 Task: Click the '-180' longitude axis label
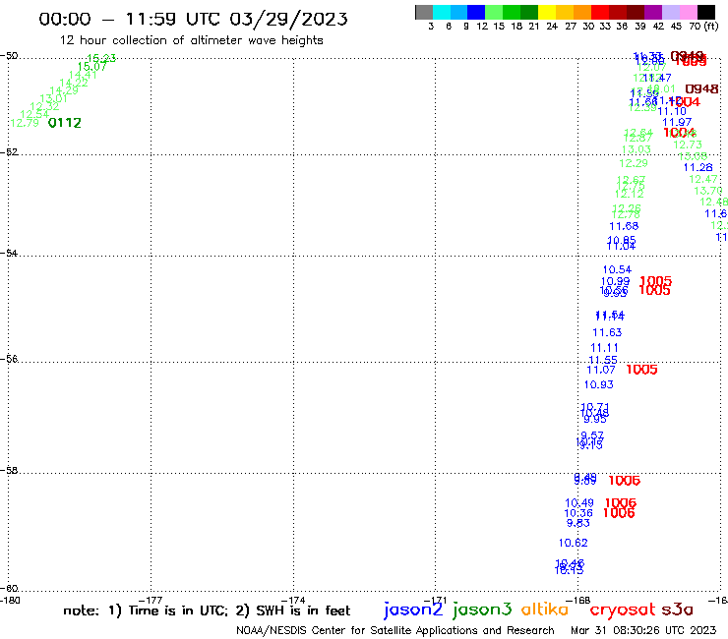pyautogui.click(x=10, y=600)
